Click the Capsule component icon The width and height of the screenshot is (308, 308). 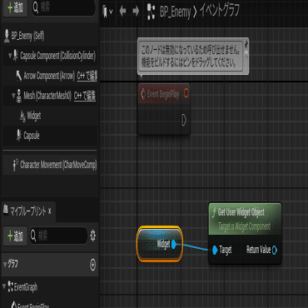(19, 136)
